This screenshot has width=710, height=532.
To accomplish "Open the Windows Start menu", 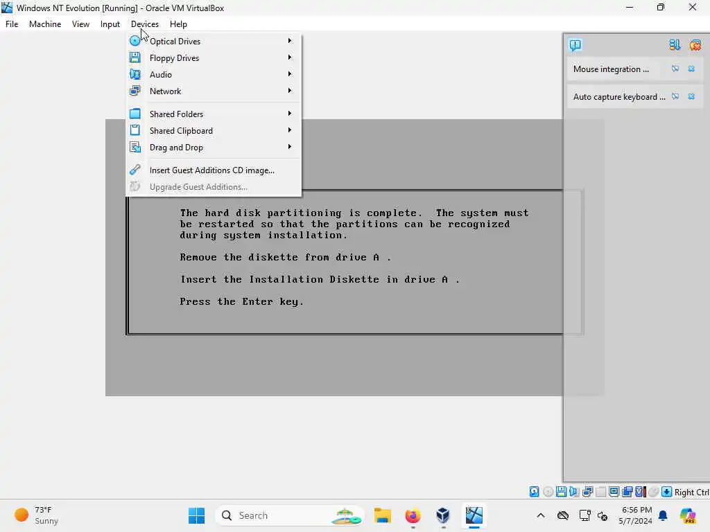I will pyautogui.click(x=196, y=515).
